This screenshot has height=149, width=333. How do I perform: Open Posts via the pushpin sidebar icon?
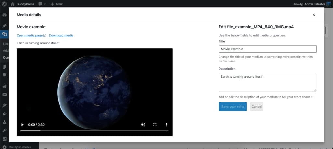click(4, 26)
